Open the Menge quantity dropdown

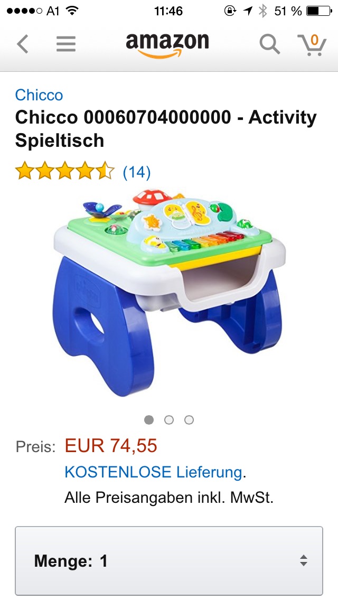(x=169, y=560)
